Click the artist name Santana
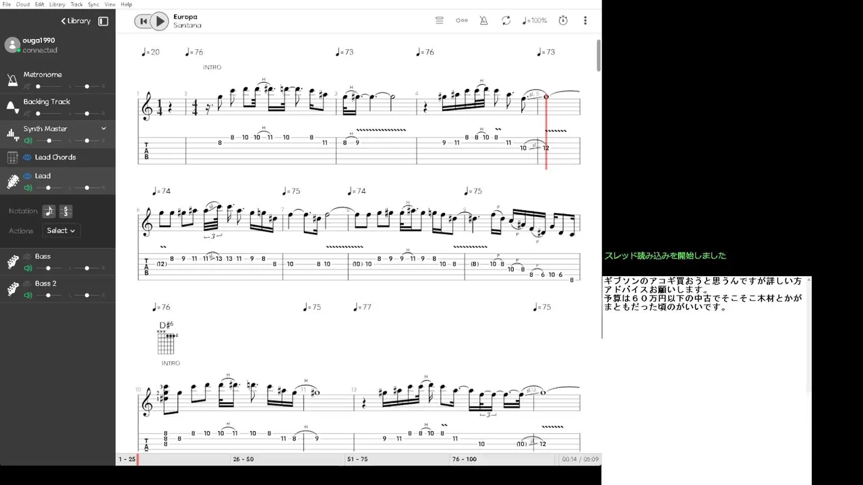 point(187,26)
